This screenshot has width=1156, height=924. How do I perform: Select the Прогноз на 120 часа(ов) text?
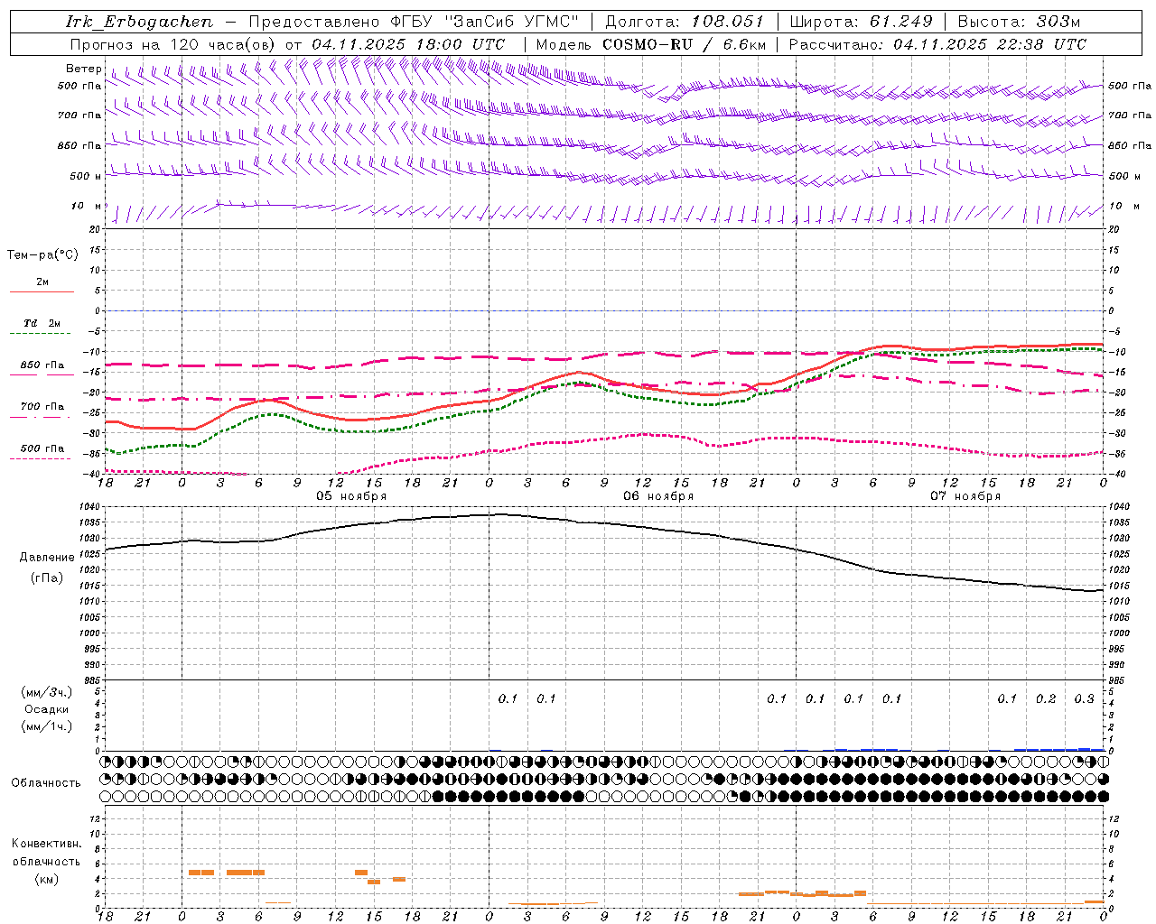click(173, 44)
